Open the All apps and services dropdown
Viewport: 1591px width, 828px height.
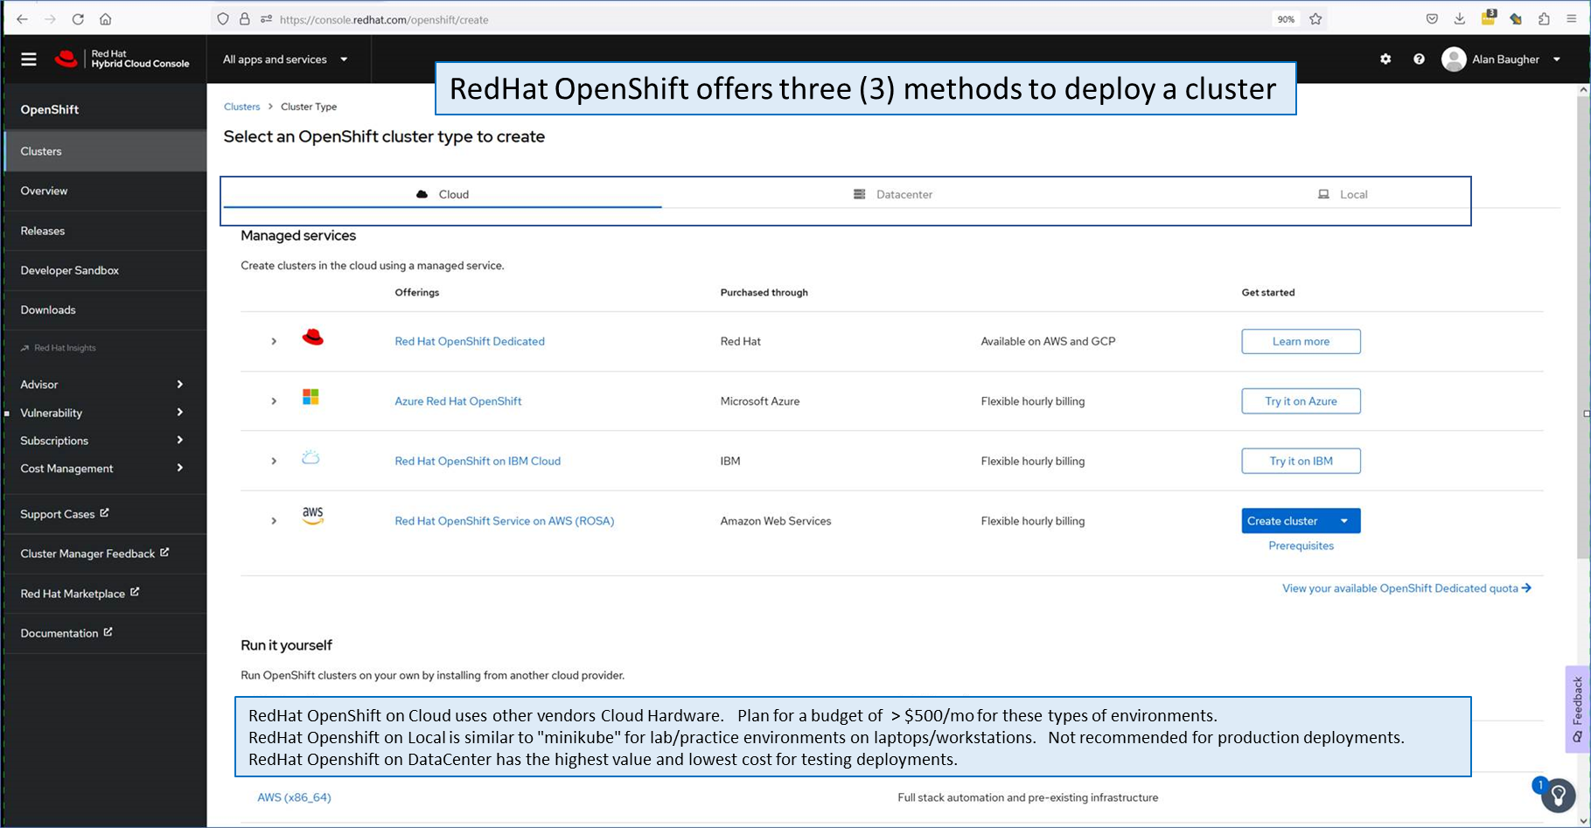[285, 59]
